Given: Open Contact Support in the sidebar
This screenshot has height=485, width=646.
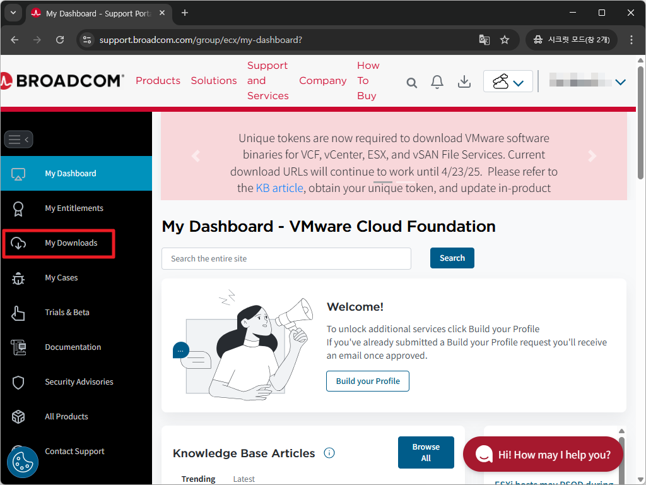Looking at the screenshot, I should (74, 452).
